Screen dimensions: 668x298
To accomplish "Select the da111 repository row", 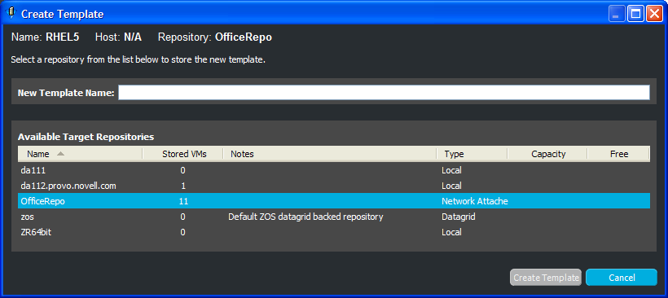I will tap(334, 170).
